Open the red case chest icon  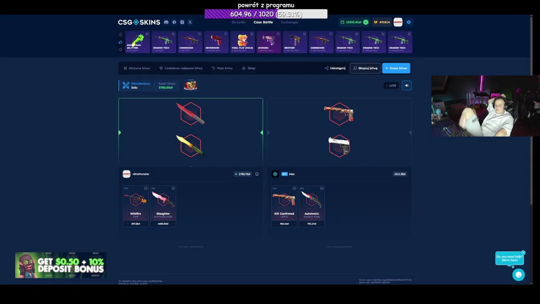pos(190,85)
